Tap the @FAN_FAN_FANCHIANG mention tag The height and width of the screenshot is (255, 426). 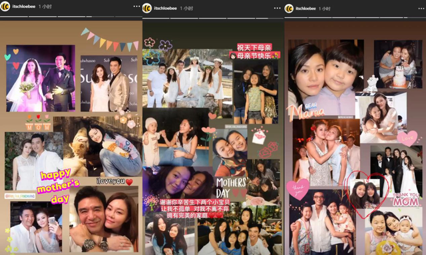(20, 196)
